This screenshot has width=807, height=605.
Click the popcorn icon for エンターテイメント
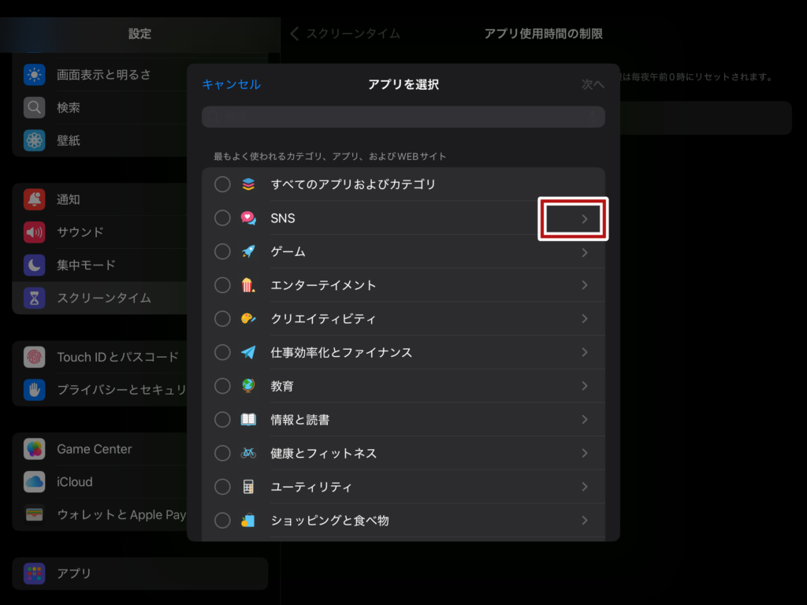point(248,285)
